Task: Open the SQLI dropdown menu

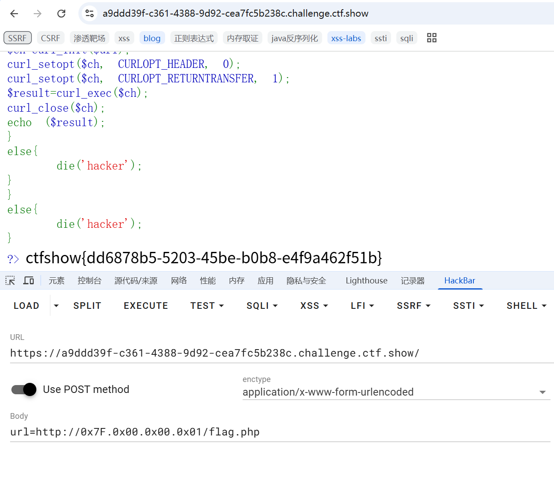Action: (x=262, y=306)
